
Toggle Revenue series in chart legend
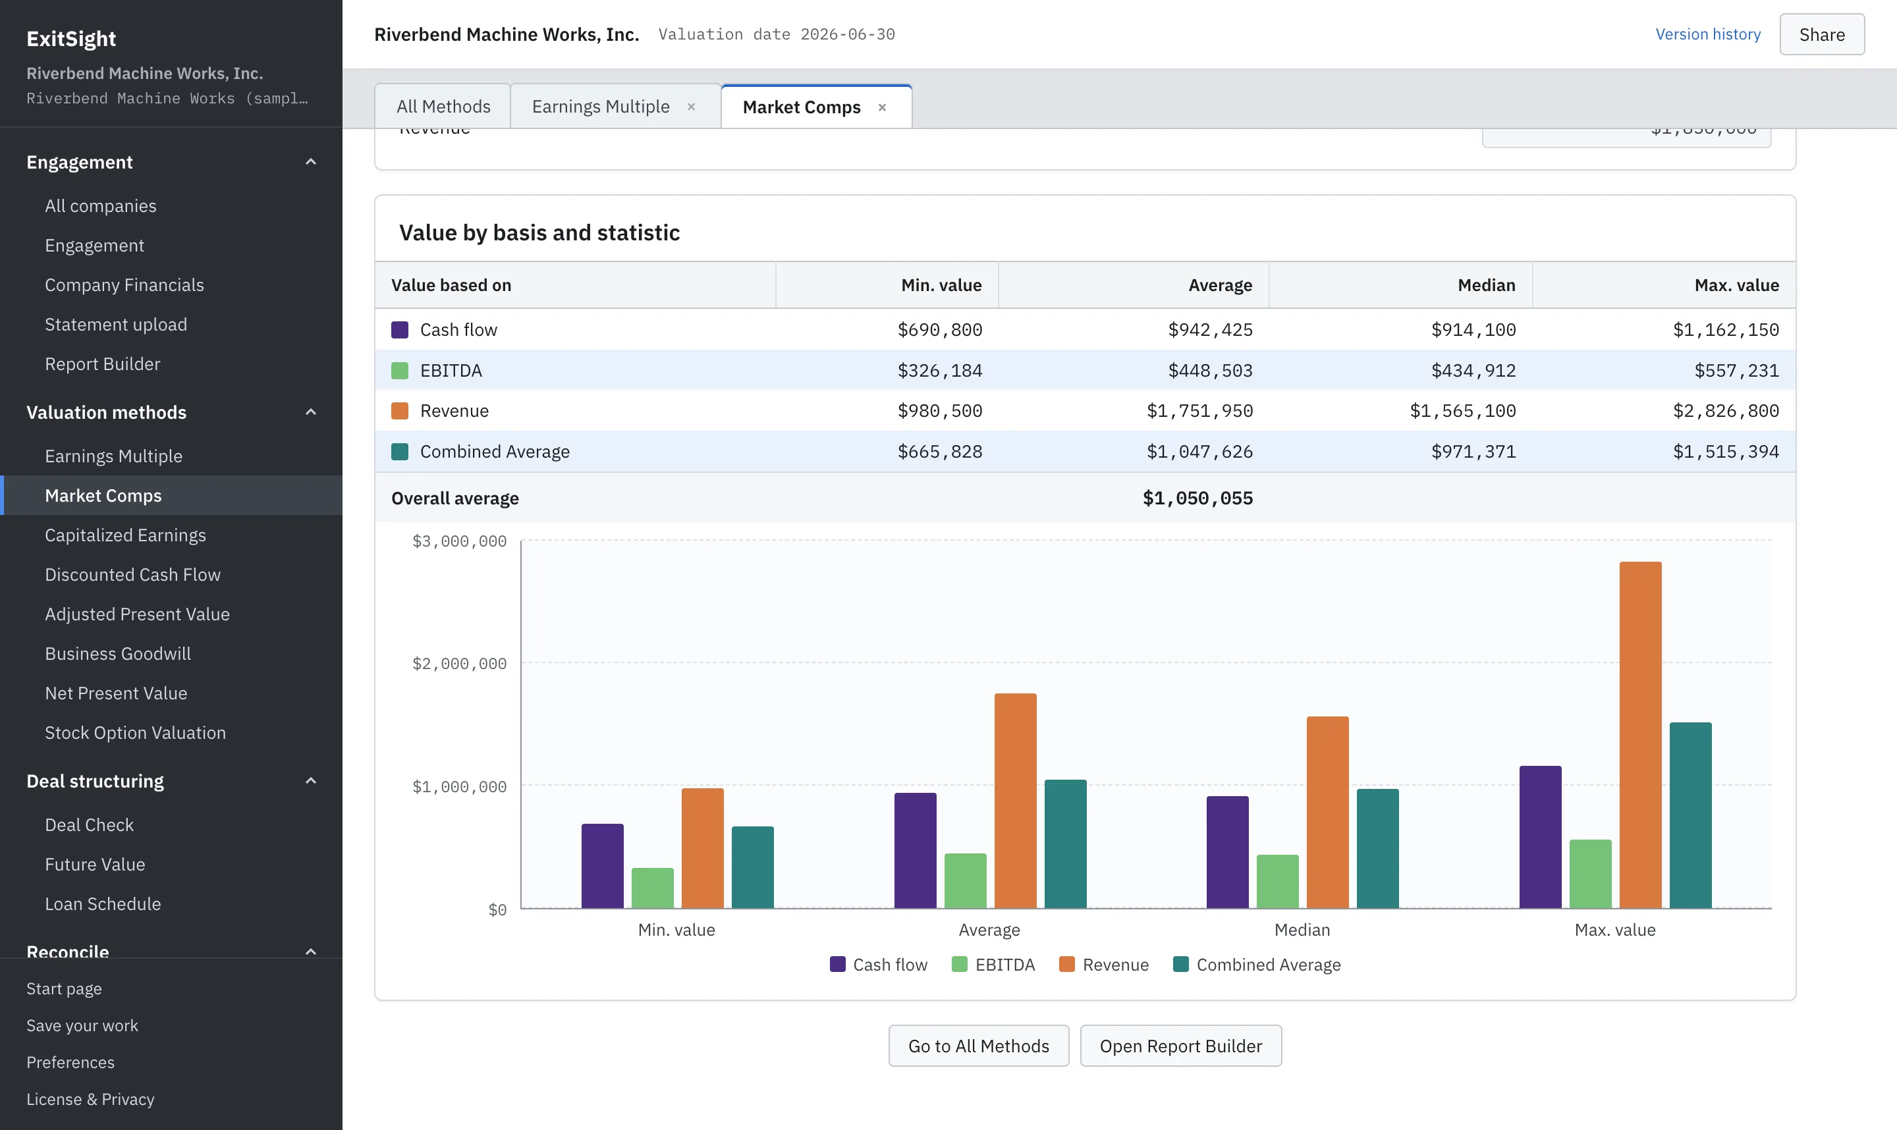pos(1103,965)
